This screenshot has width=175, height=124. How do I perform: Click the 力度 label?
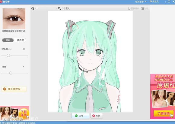pos(4,67)
